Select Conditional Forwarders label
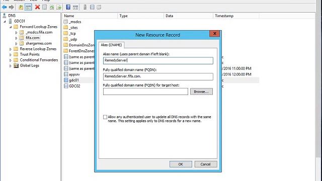Screen dimensions: 322x181 point(39,60)
